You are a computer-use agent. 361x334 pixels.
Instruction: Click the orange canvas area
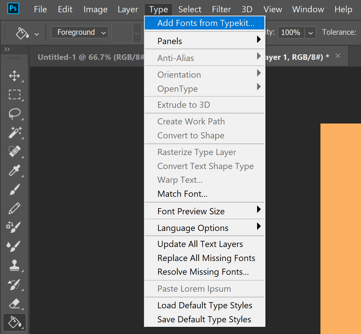341,229
